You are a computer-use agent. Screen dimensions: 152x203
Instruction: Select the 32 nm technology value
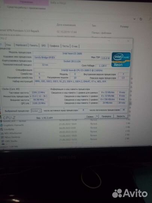click(x=45, y=65)
